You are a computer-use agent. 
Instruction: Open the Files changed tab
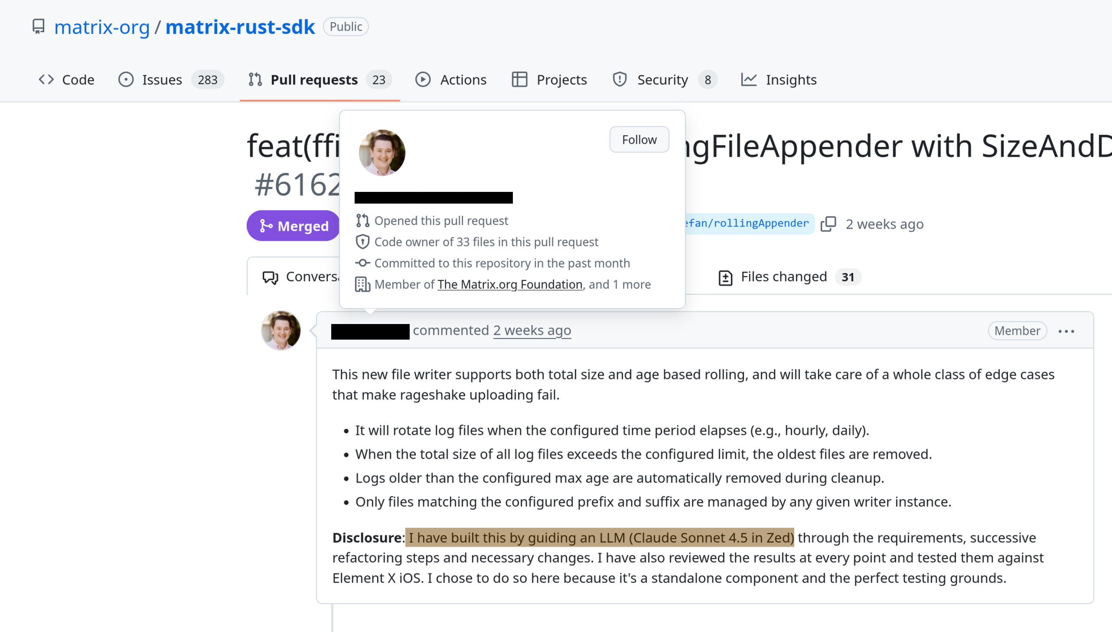coord(784,277)
